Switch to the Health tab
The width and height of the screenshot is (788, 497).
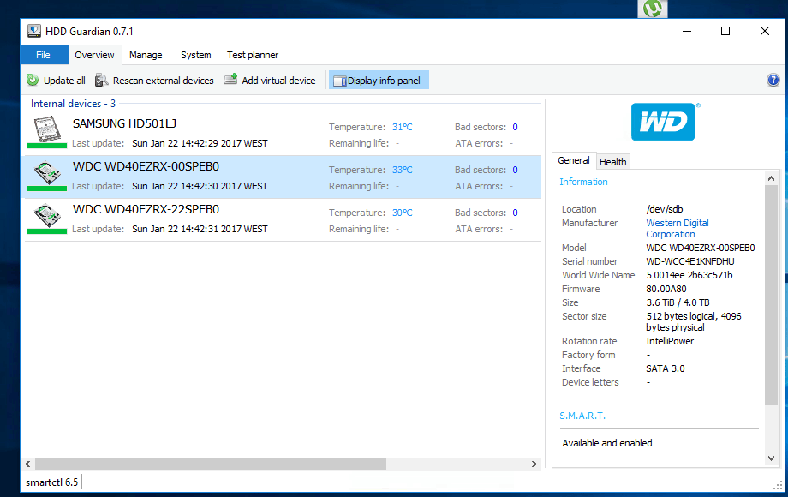pos(613,162)
